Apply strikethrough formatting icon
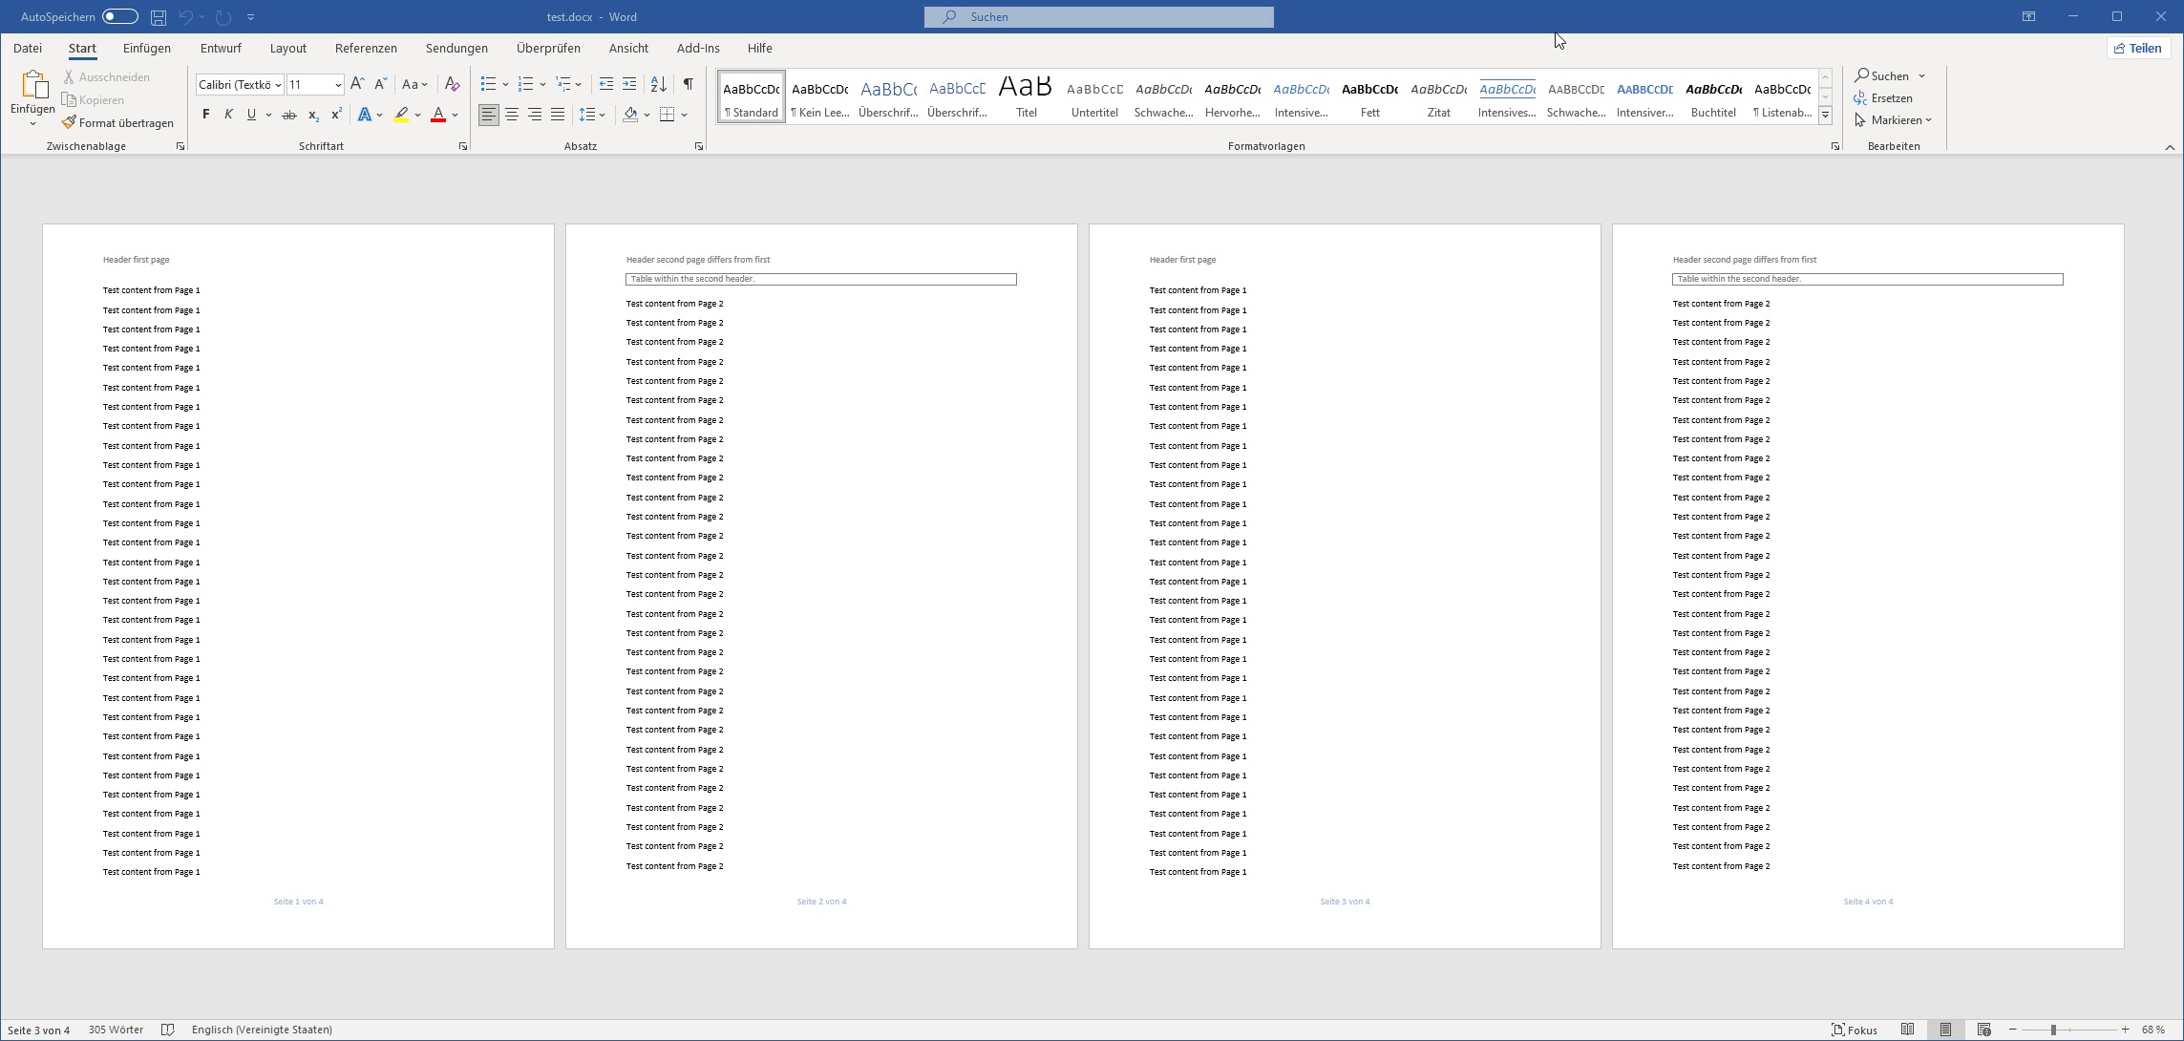The height and width of the screenshot is (1041, 2184). point(288,115)
